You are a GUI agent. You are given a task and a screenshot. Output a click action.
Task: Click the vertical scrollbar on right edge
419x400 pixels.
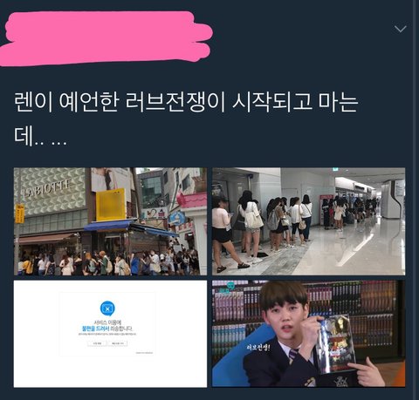tap(416, 200)
